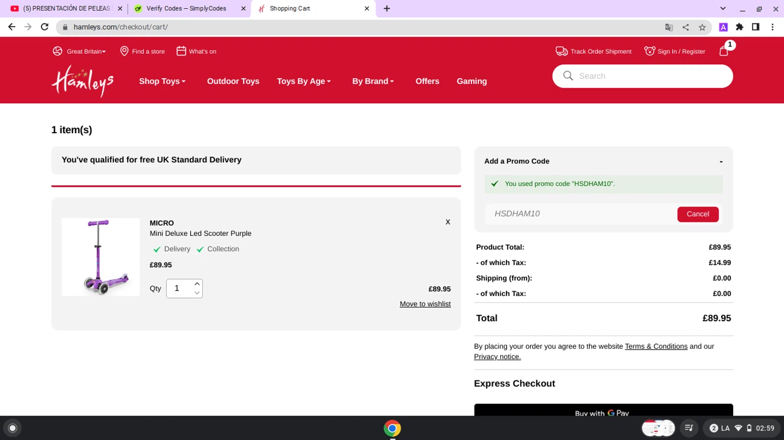Bookmark this page with star icon
Viewport: 784px width, 440px height.
[x=702, y=27]
